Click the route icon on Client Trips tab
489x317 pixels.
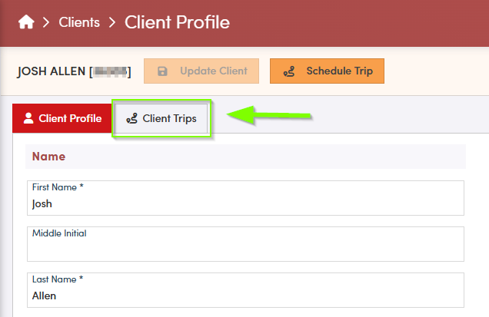(132, 119)
